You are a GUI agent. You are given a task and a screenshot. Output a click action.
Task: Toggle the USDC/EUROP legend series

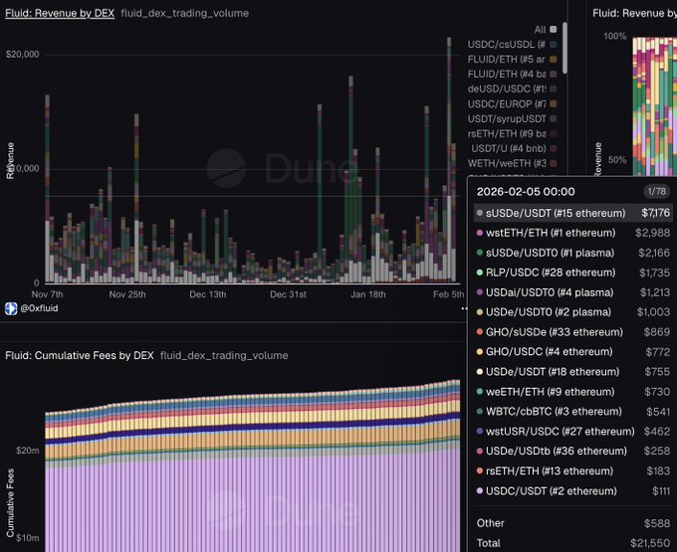[512, 103]
